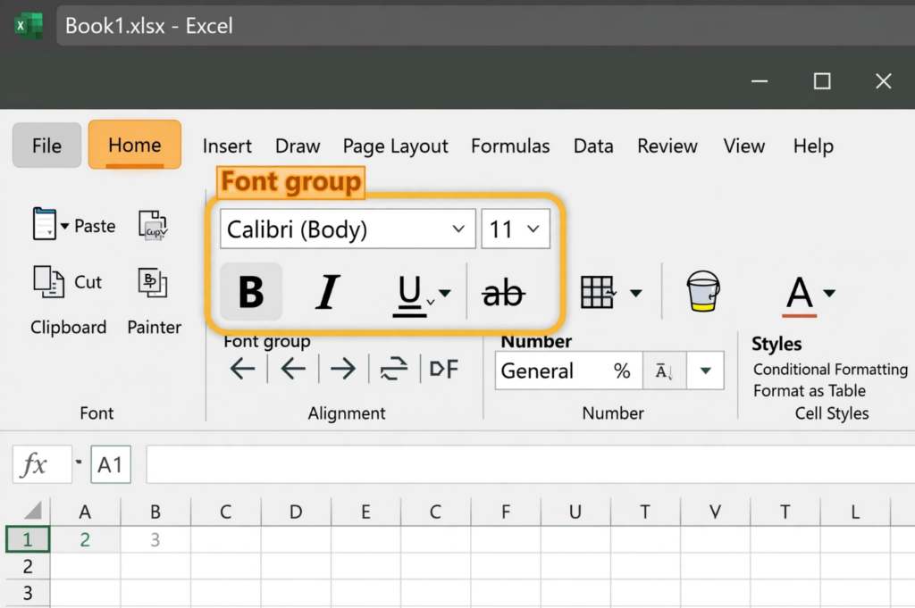Select row 1 header
Image resolution: width=915 pixels, height=608 pixels.
coord(28,539)
